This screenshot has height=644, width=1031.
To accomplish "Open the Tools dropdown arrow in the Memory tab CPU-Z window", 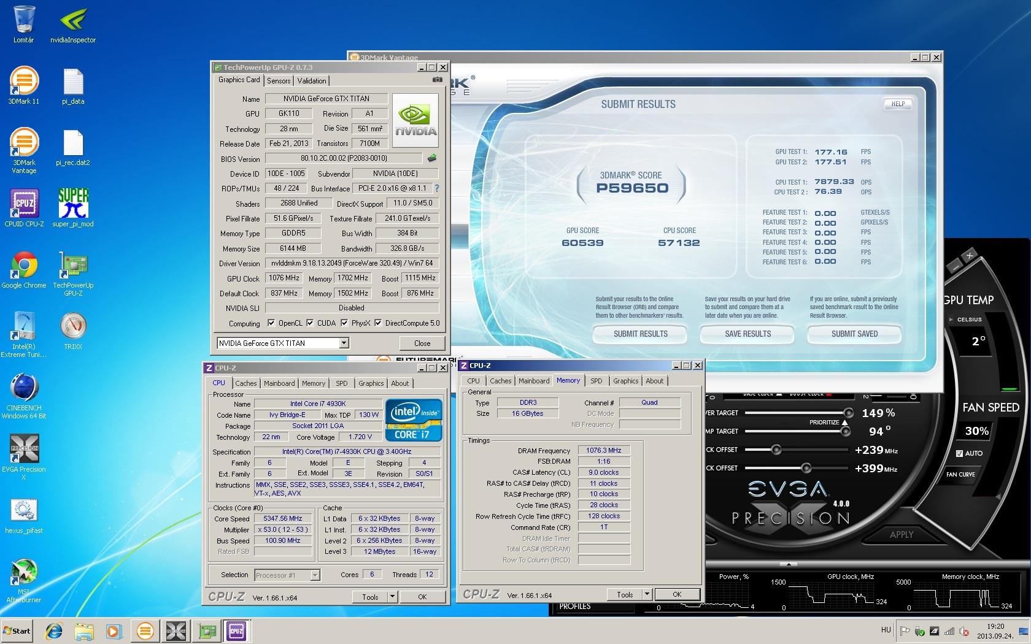I will pos(646,594).
